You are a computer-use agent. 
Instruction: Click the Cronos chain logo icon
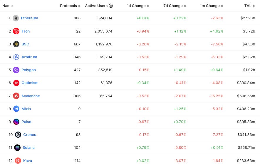tap(18, 135)
